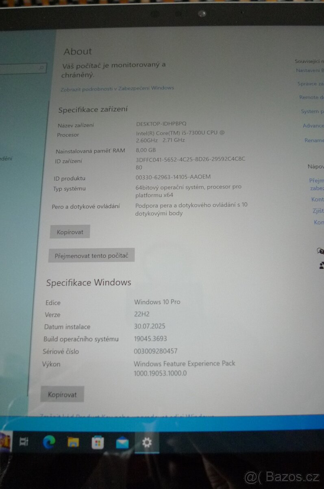Open File Explorer from the taskbar

pyautogui.click(x=73, y=442)
